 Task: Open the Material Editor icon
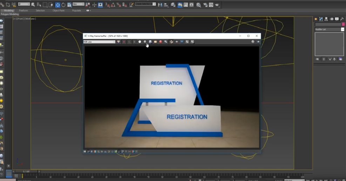pyautogui.click(x=198, y=5)
